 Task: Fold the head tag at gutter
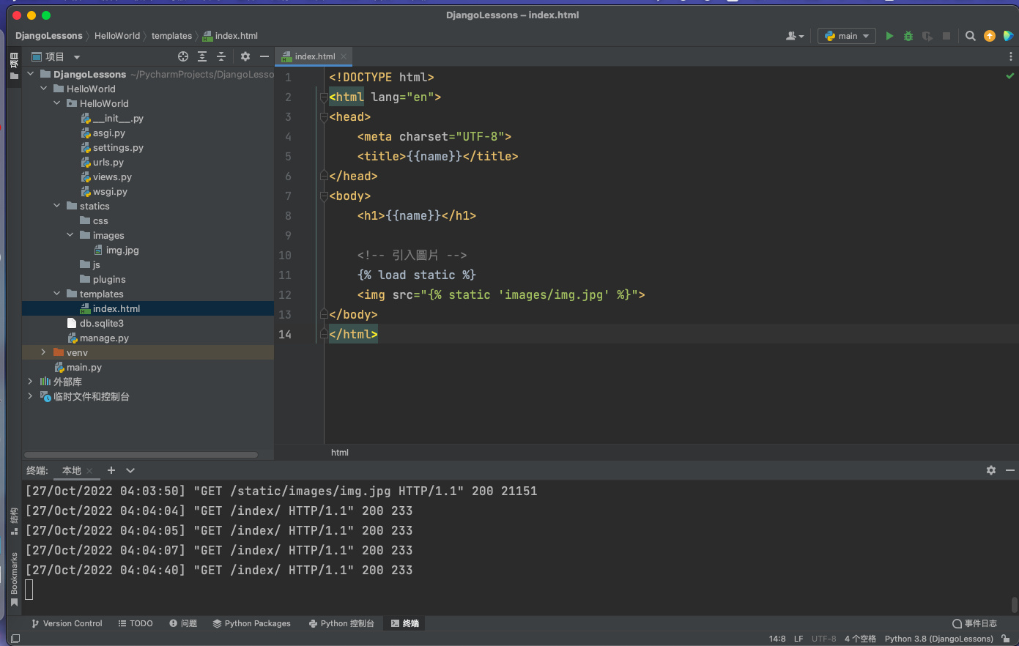[x=323, y=117]
